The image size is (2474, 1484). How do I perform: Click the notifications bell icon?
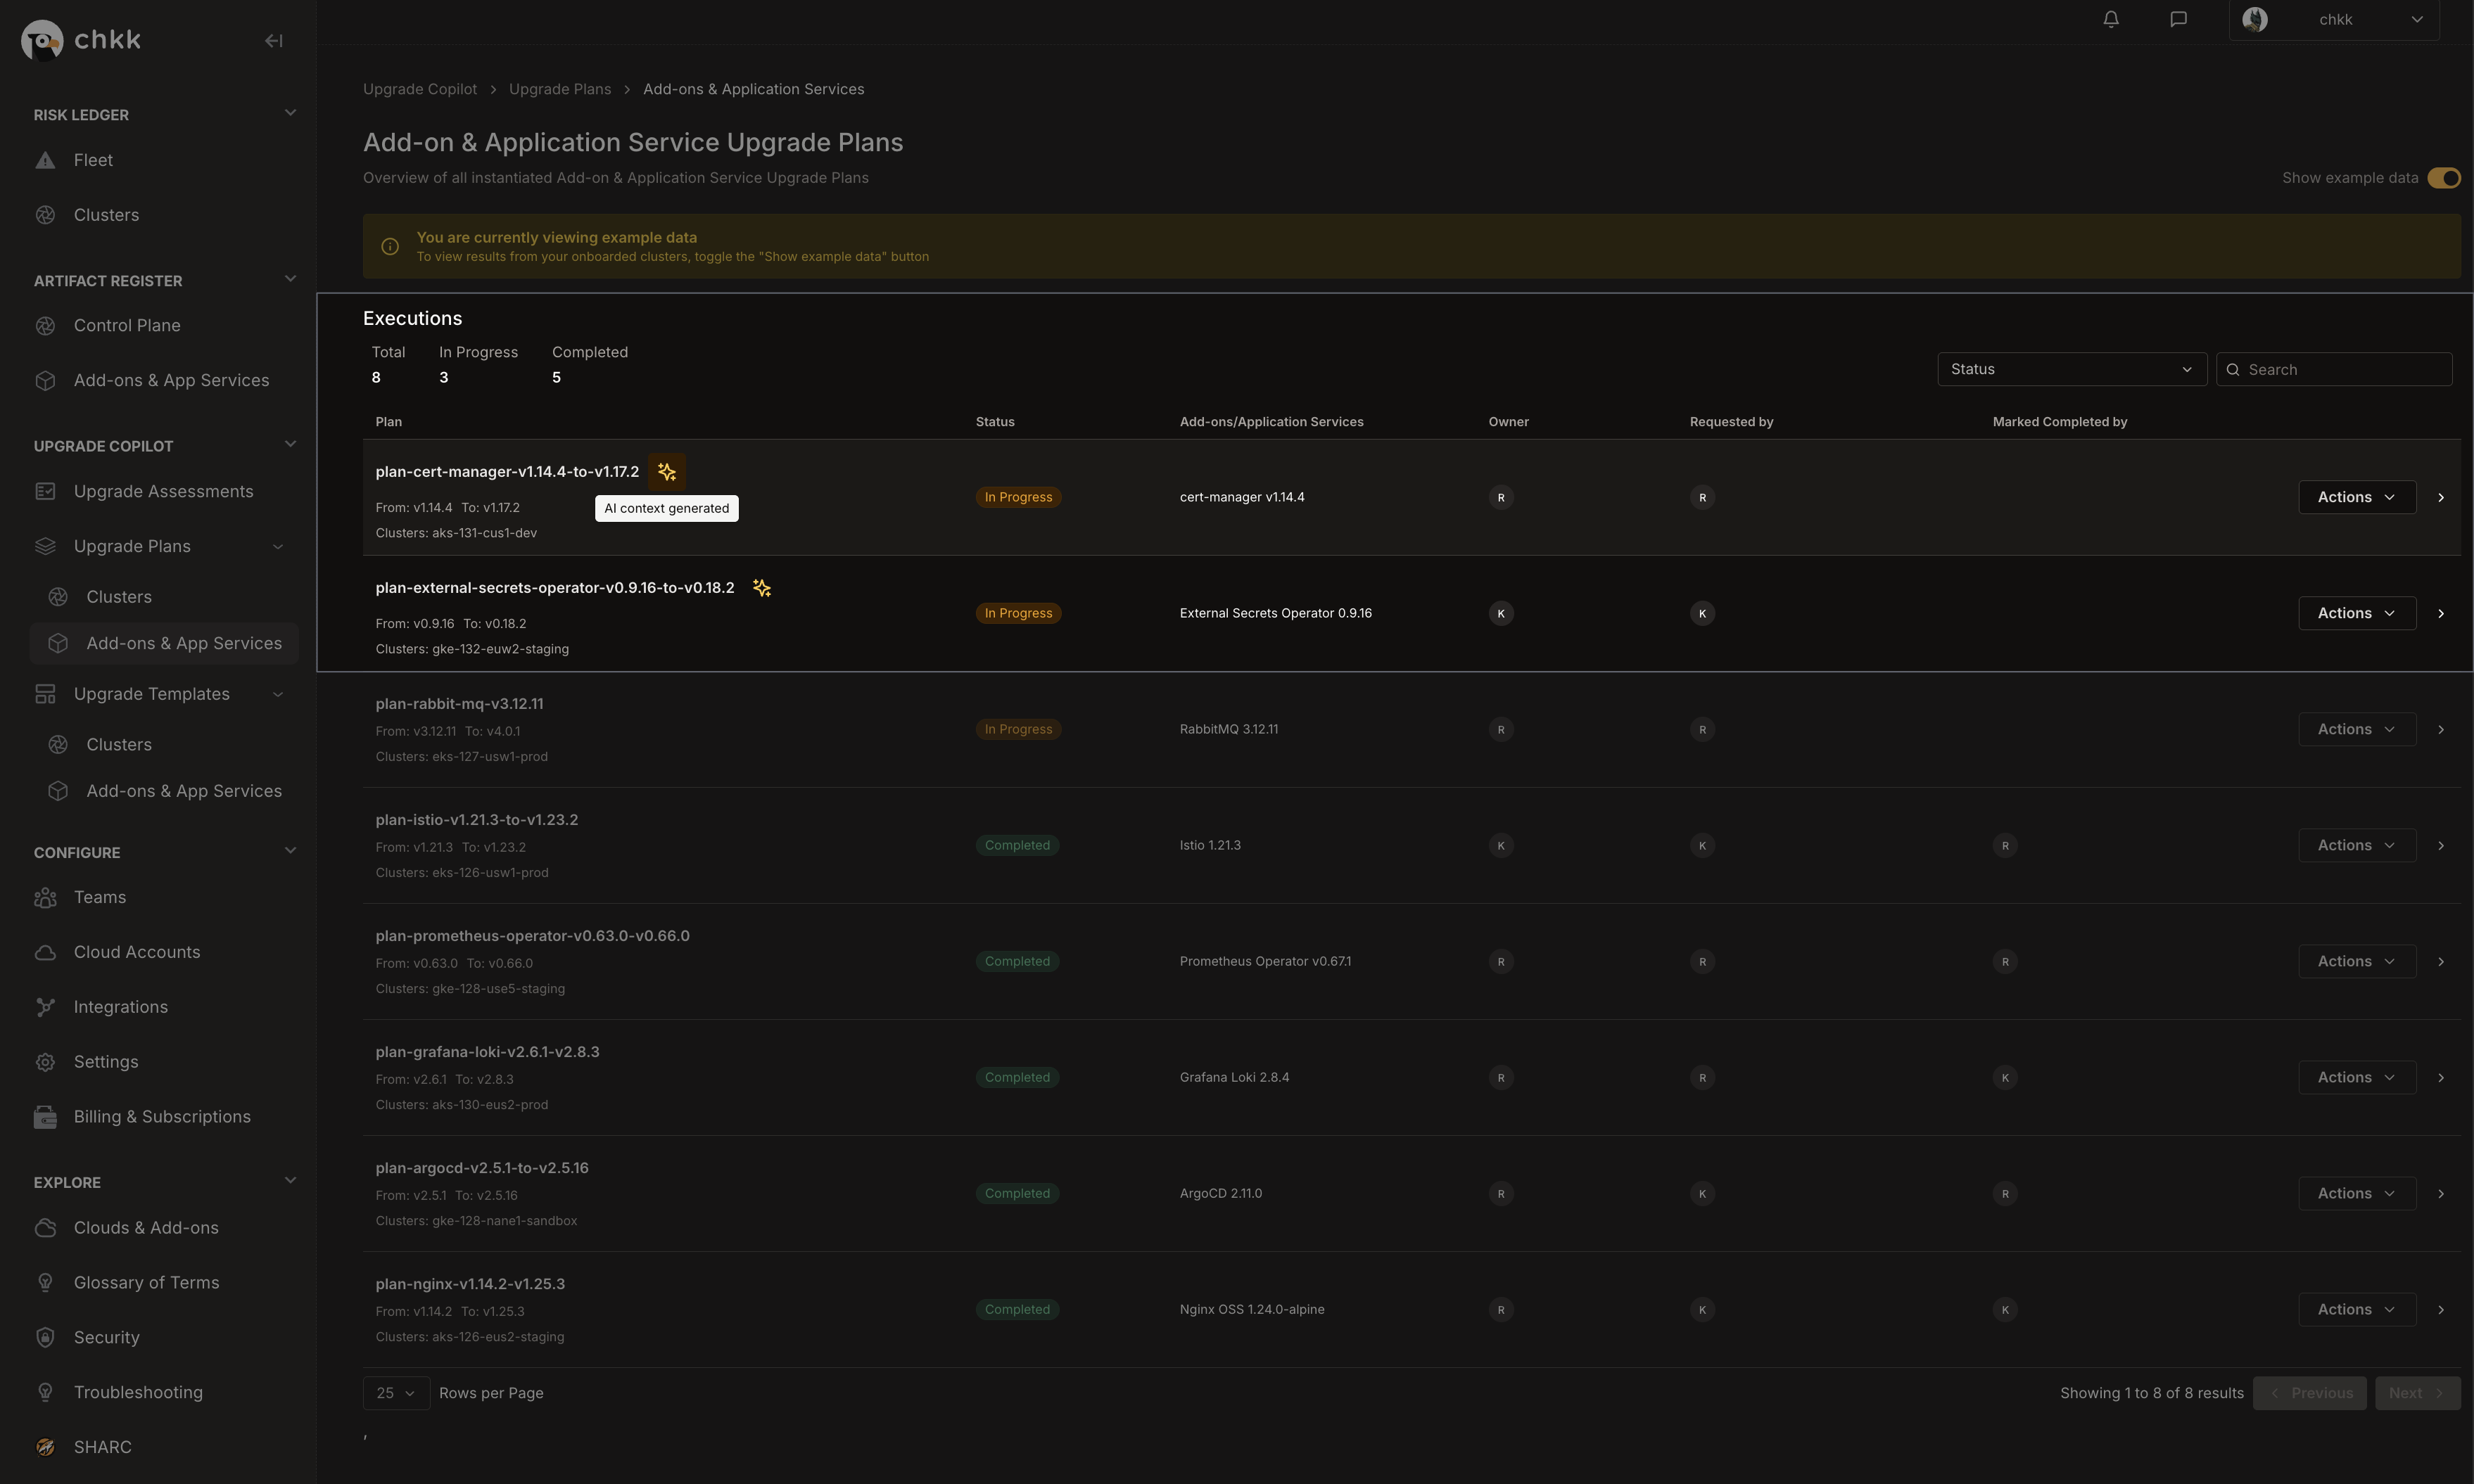(x=2111, y=19)
